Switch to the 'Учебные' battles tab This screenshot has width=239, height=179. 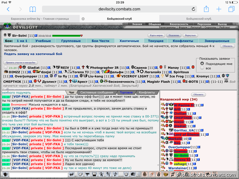43,41
